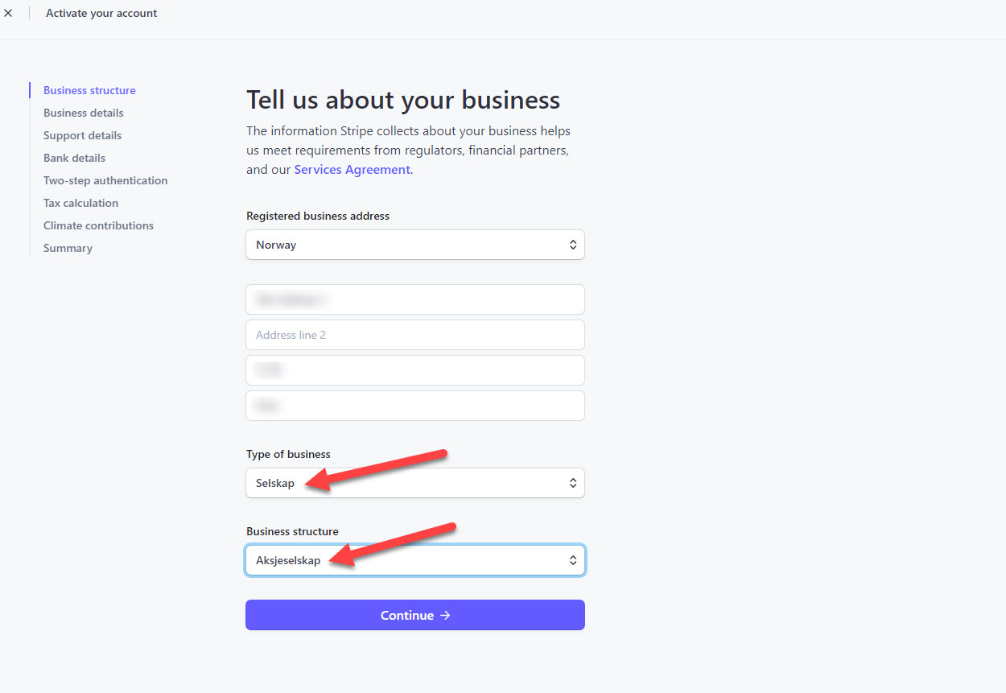
Task: Click the blurred postal code field
Action: 414,370
